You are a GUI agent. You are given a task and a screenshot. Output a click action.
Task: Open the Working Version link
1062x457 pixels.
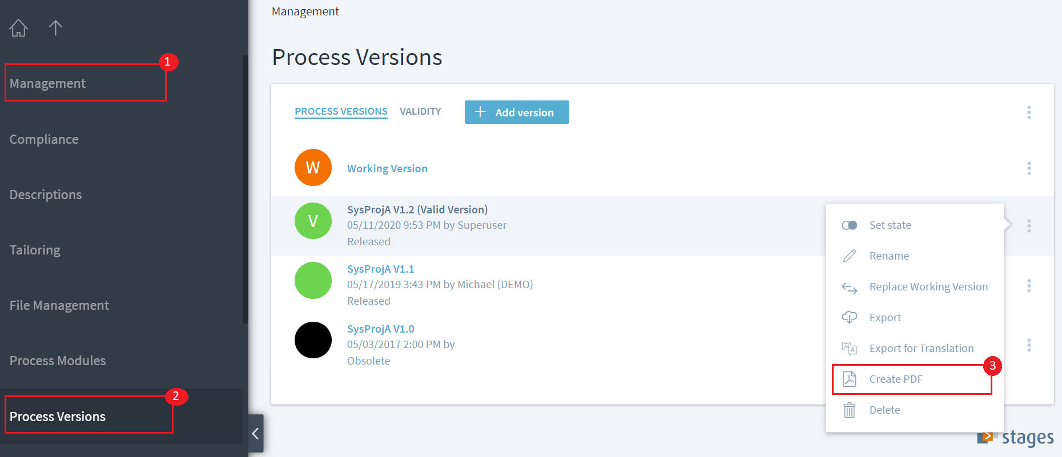point(387,169)
